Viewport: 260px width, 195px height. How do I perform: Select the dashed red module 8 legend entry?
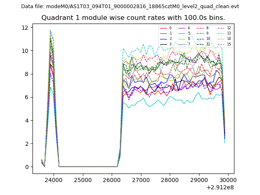pos(200,28)
